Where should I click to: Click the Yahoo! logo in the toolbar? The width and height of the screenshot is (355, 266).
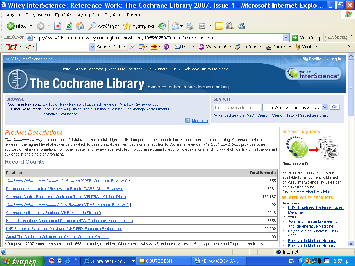(x=11, y=47)
